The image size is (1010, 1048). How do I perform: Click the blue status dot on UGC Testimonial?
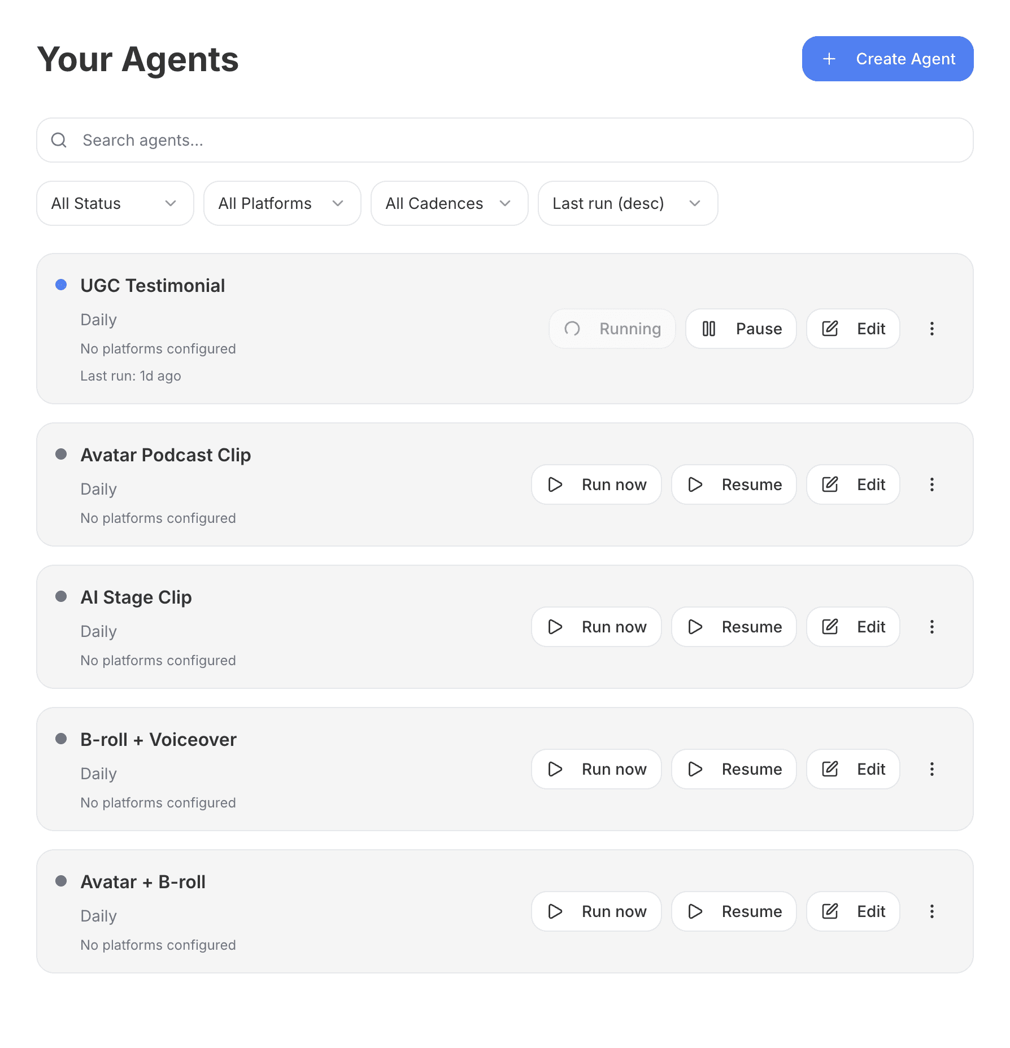point(61,285)
